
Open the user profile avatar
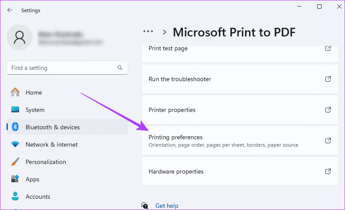20,37
